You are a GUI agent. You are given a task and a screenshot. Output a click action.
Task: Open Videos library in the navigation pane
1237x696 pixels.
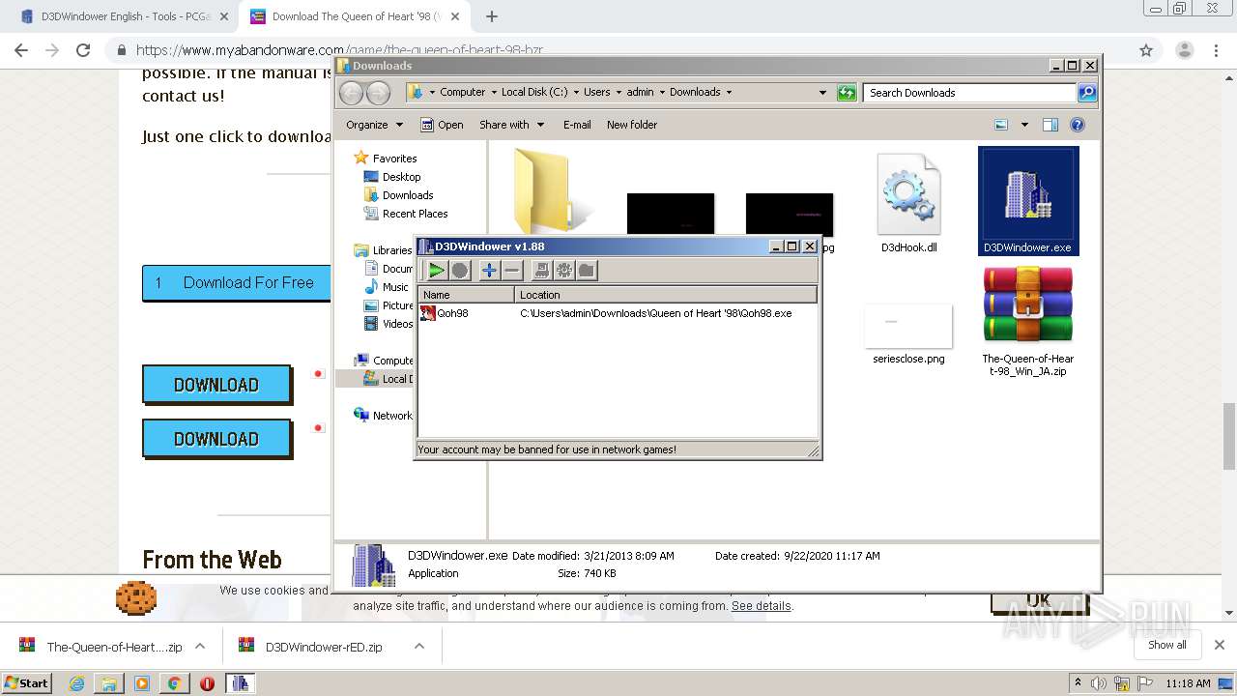[x=388, y=324]
